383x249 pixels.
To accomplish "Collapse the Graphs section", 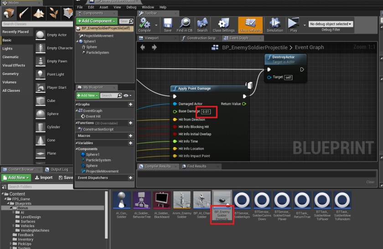I will pyautogui.click(x=78, y=104).
